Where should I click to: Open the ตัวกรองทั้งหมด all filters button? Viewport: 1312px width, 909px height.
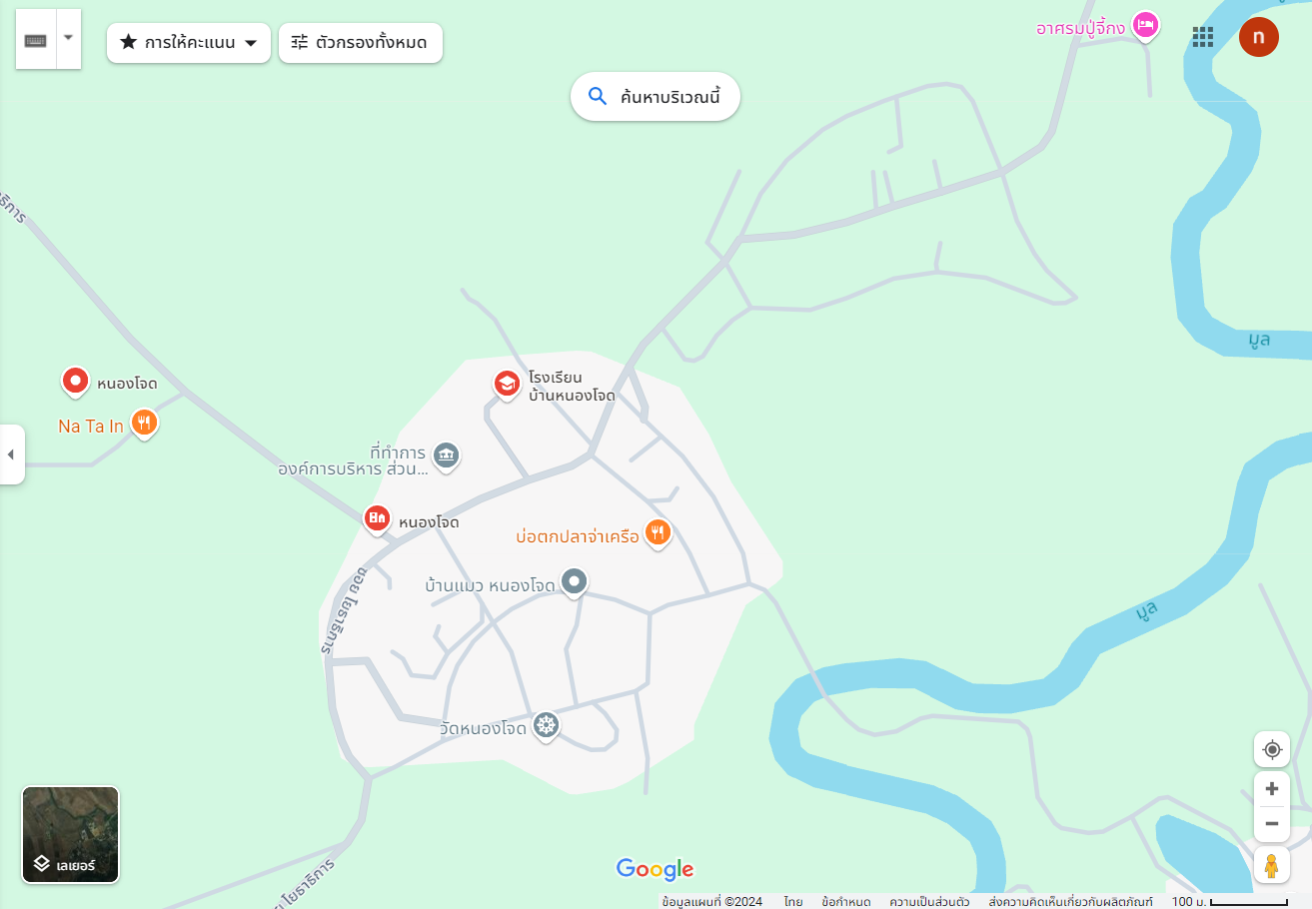point(361,43)
